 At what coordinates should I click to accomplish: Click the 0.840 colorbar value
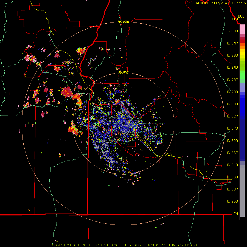pos(232,68)
